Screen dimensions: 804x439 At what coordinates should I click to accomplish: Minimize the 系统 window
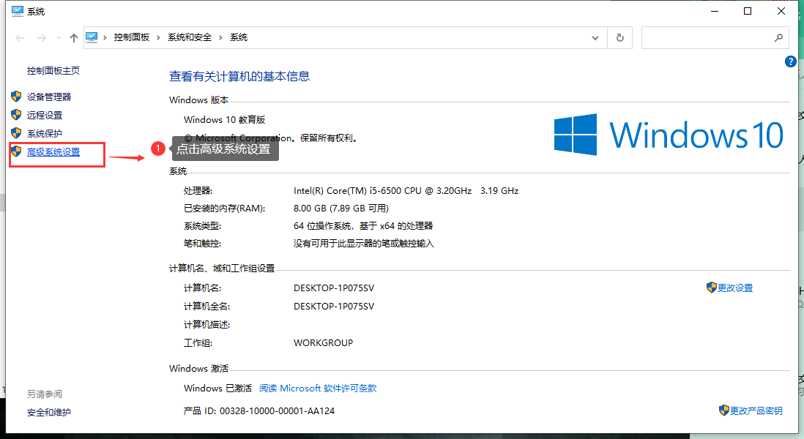pos(715,11)
